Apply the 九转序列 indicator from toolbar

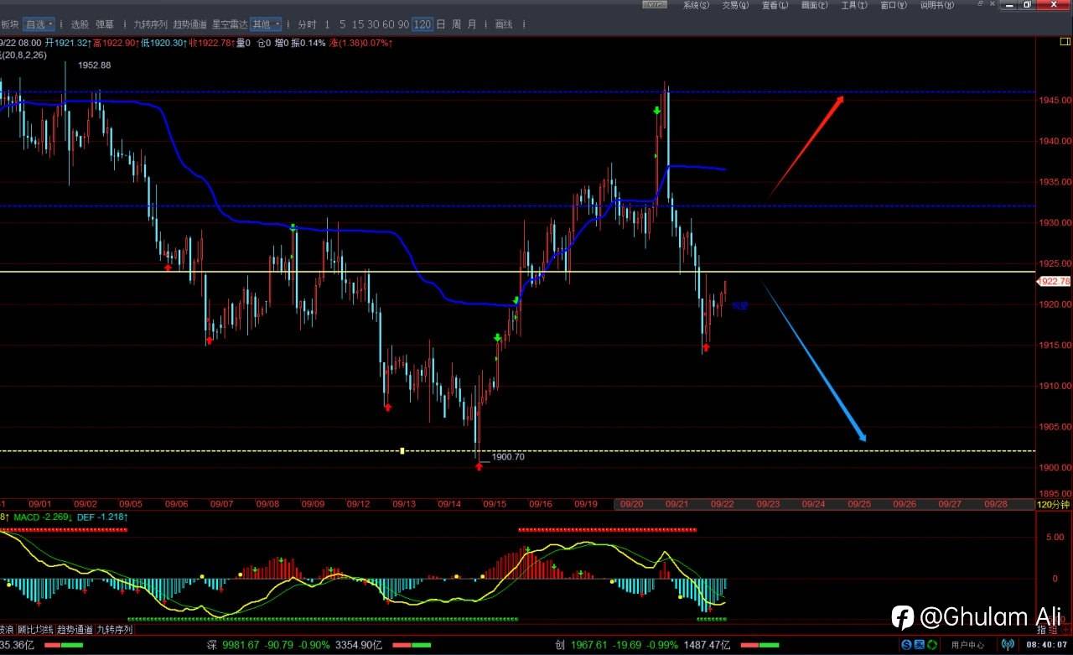[151, 24]
